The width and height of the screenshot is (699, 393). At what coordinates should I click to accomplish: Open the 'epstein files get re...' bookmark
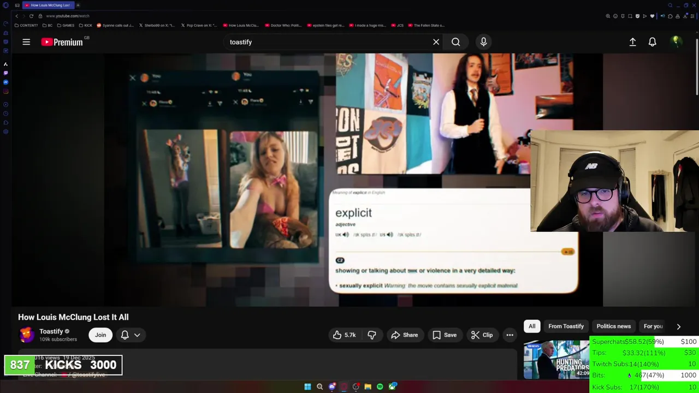tap(325, 25)
